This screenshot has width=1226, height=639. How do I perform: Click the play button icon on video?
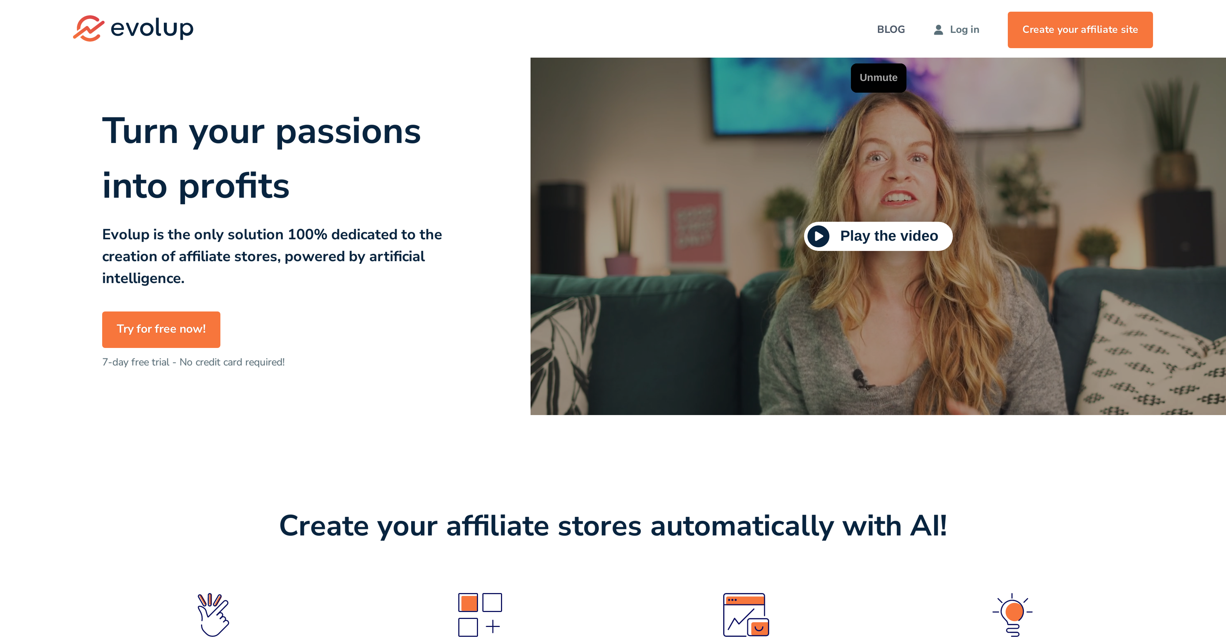817,236
